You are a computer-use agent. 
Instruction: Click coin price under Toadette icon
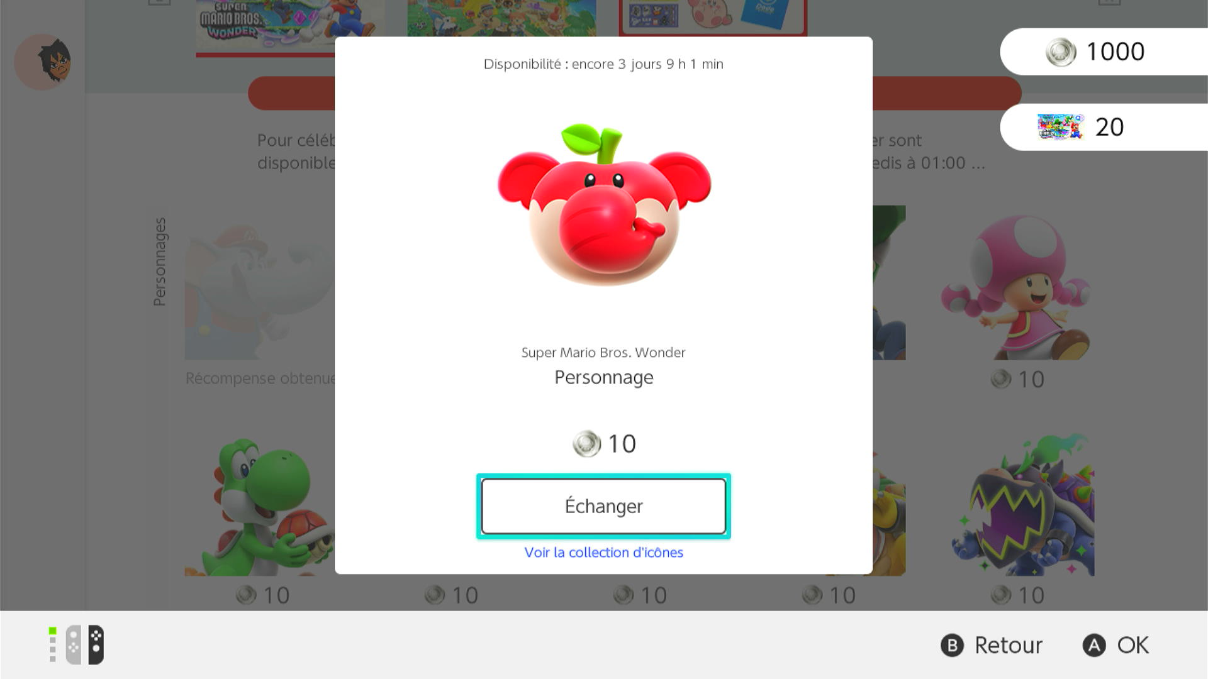coord(1017,379)
